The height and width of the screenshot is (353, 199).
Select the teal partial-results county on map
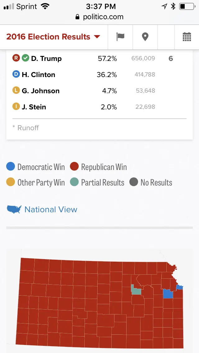(136, 291)
